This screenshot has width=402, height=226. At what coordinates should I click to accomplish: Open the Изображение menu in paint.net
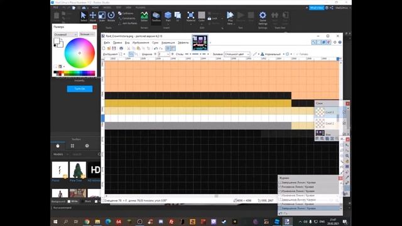click(141, 43)
